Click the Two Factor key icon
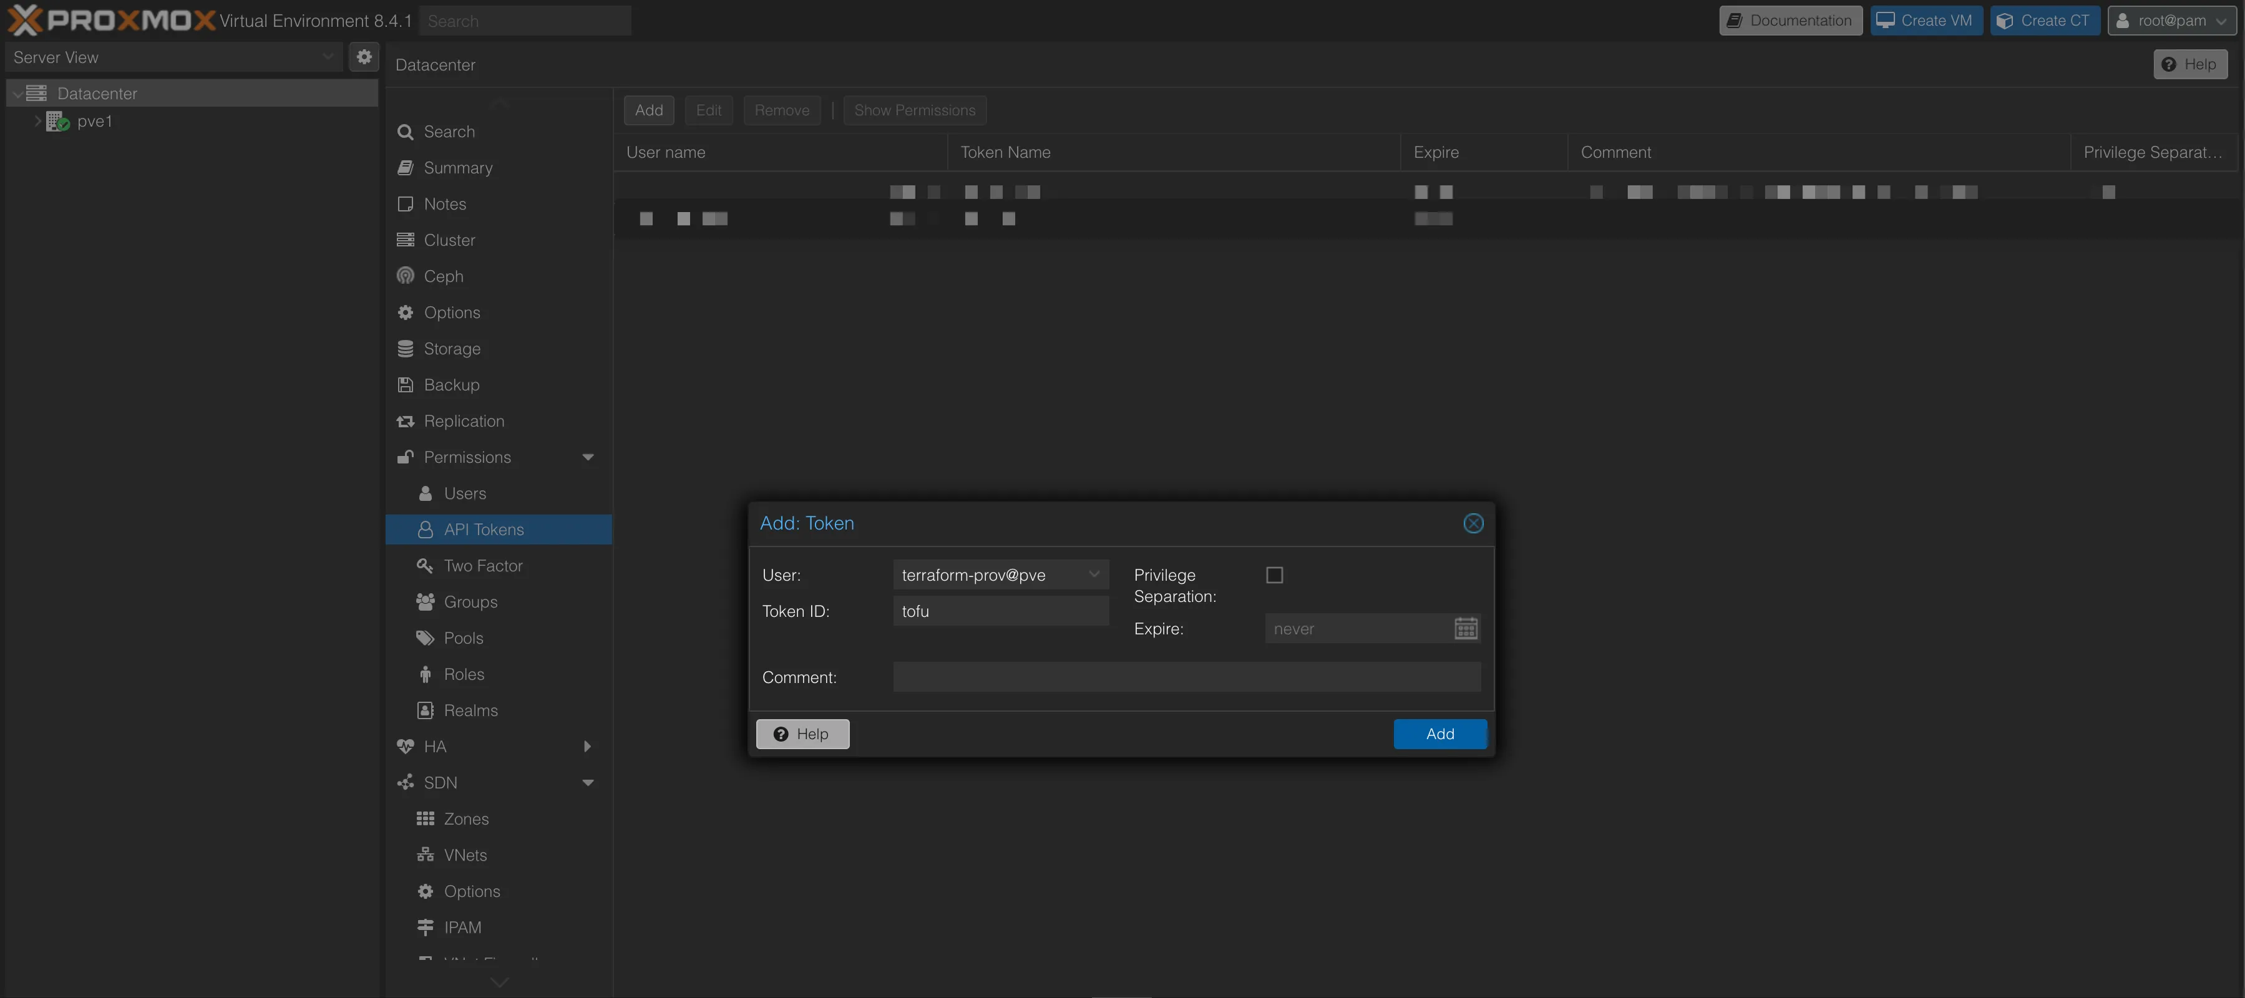 (426, 565)
